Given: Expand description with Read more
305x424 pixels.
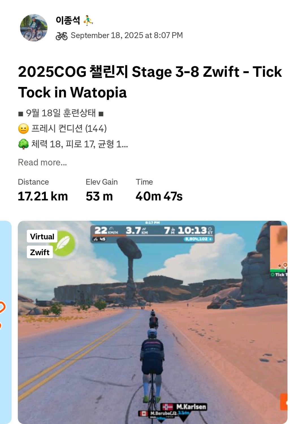Looking at the screenshot, I should [x=42, y=162].
